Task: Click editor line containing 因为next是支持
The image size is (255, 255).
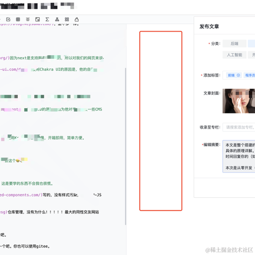Action: 52,58
